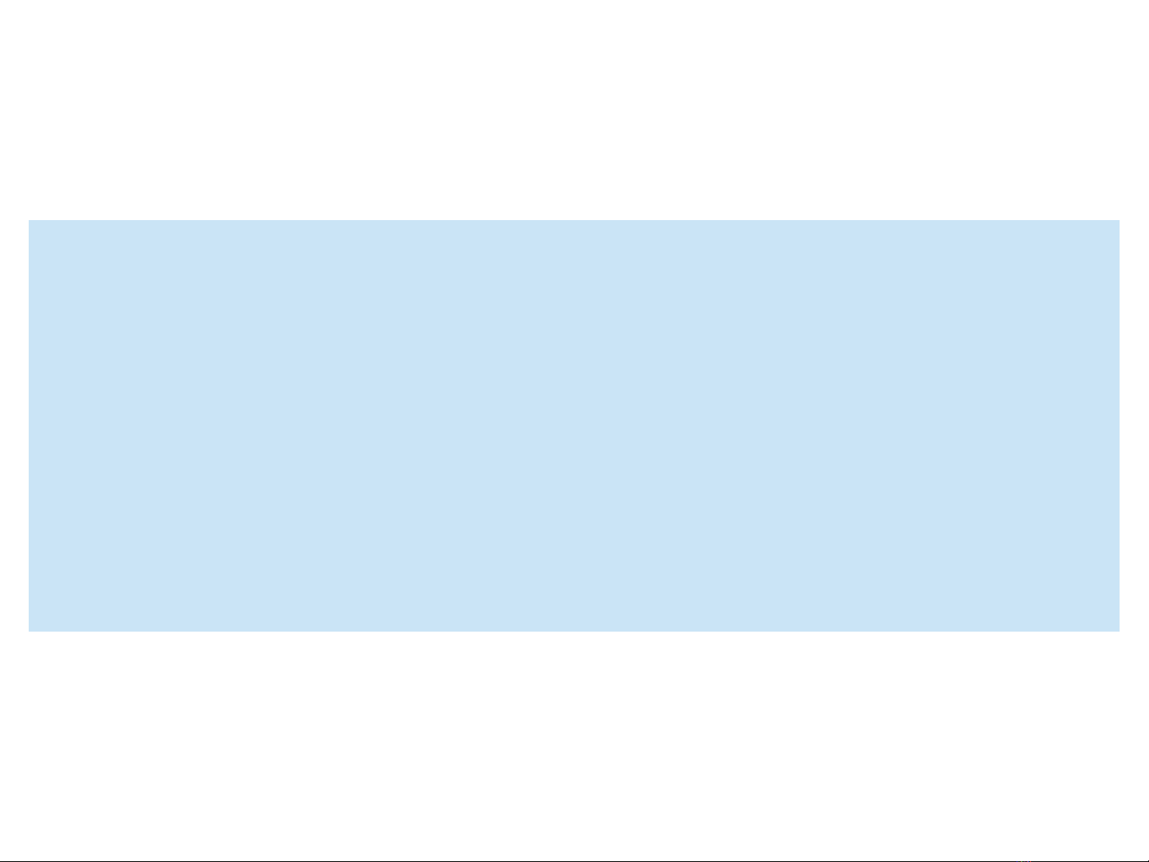The height and width of the screenshot is (862, 1149).
Task: Click the white margin left of blue panel
Action: [14, 426]
